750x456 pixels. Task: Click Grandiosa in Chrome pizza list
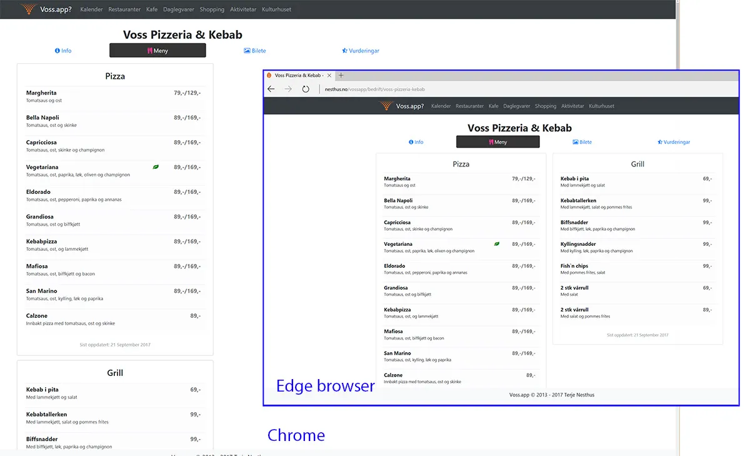pyautogui.click(x=40, y=216)
